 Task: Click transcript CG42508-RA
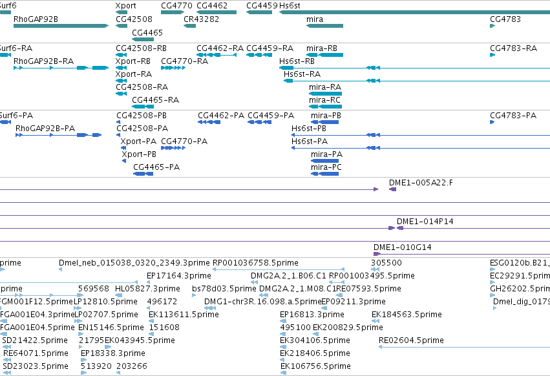point(122,94)
